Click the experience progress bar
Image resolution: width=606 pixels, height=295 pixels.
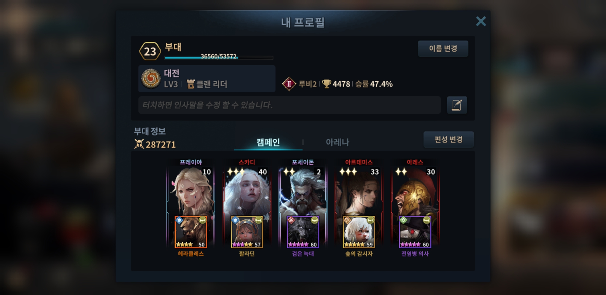click(219, 57)
